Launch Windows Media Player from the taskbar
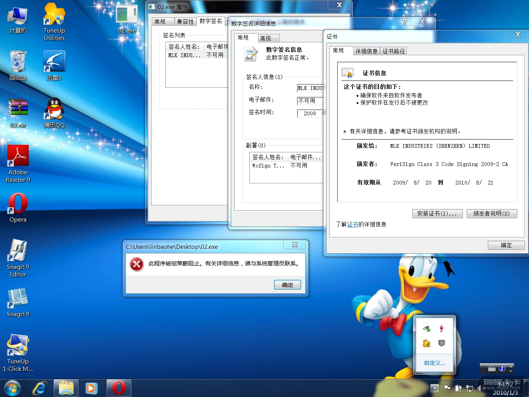This screenshot has width=529, height=397. coord(91,388)
